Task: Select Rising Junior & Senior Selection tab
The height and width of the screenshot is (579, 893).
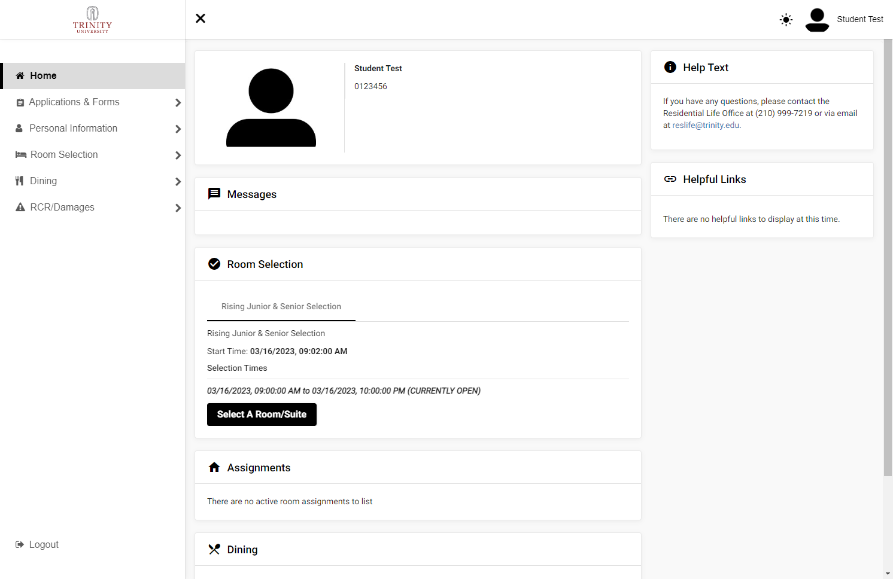Action: pyautogui.click(x=281, y=306)
